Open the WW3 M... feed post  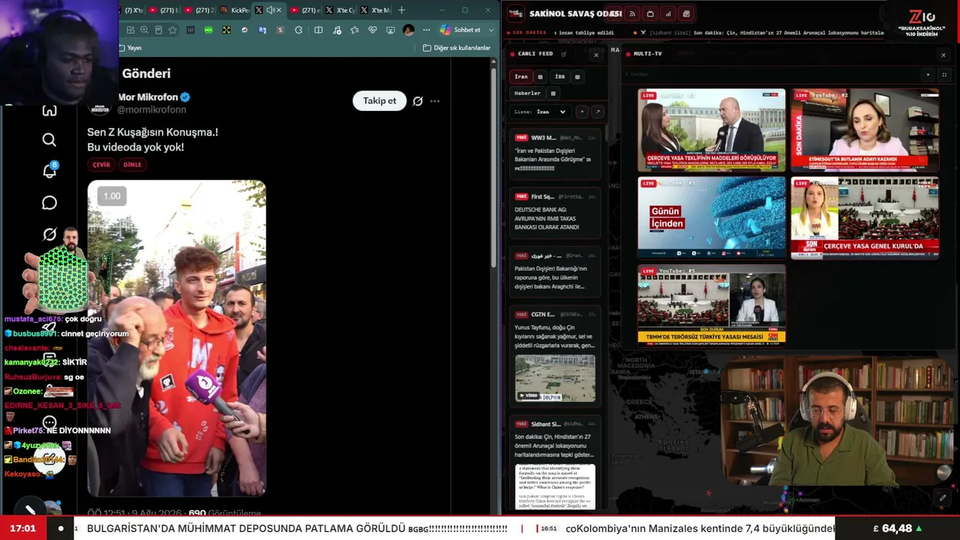(555, 154)
